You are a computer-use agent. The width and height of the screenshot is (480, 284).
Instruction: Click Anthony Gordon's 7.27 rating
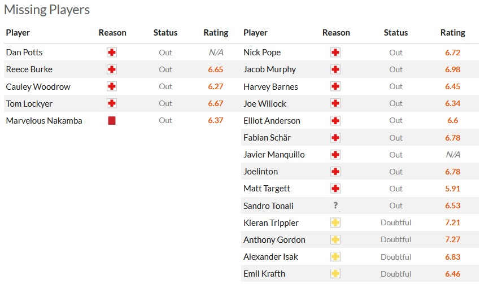click(x=452, y=239)
